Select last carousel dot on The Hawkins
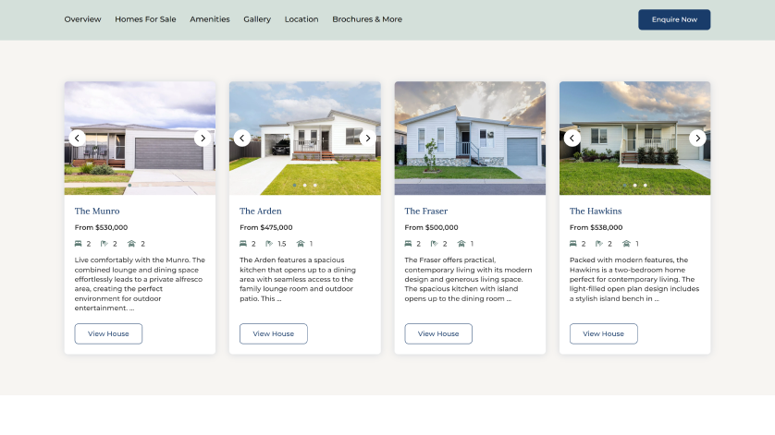Screen dimensions: 775x435 pyautogui.click(x=646, y=185)
